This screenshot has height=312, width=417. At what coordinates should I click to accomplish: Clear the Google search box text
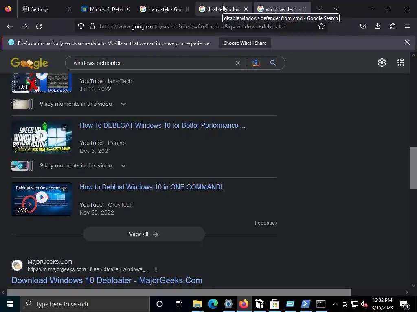pos(238,63)
